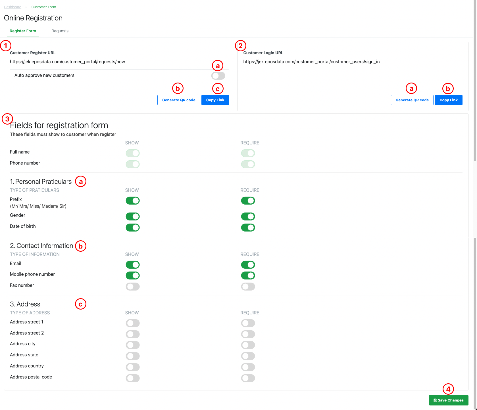Enable Show for Address city
Screen dimensions: 477x410
(133, 345)
